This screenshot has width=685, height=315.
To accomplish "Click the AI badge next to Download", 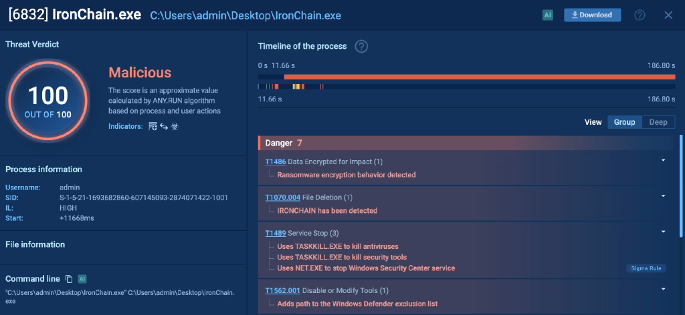I will click(x=548, y=15).
